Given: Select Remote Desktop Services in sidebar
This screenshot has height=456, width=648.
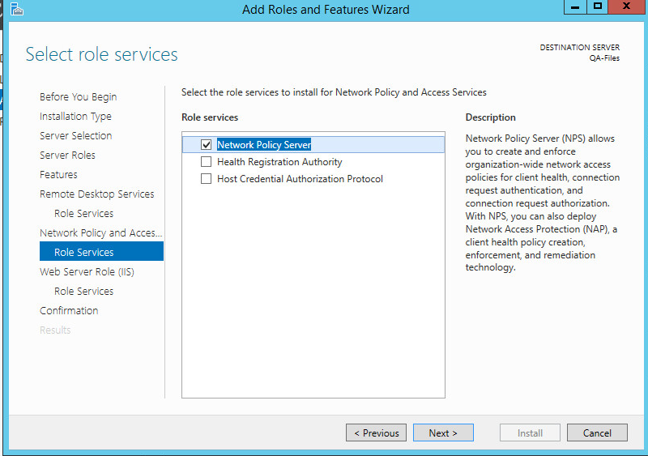Looking at the screenshot, I should coord(96,194).
